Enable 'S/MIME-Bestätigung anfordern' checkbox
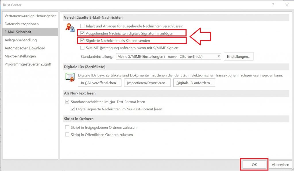 click(82, 48)
